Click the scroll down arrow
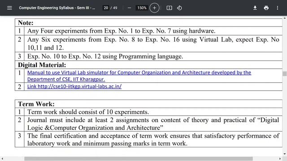 (284, 154)
